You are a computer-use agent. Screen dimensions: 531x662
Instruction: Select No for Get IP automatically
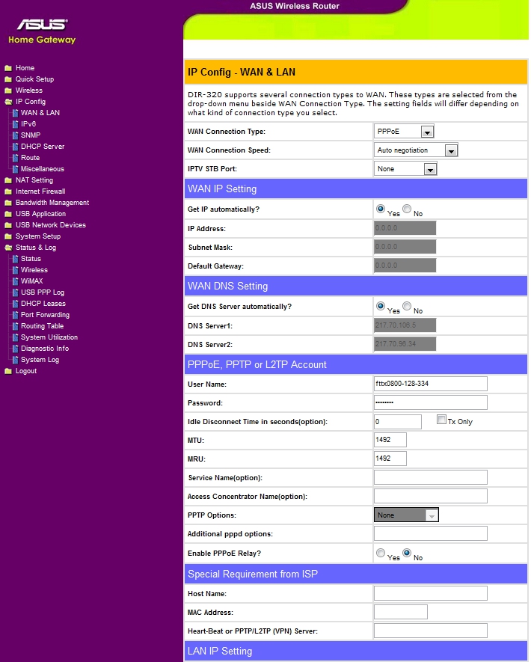[407, 209]
